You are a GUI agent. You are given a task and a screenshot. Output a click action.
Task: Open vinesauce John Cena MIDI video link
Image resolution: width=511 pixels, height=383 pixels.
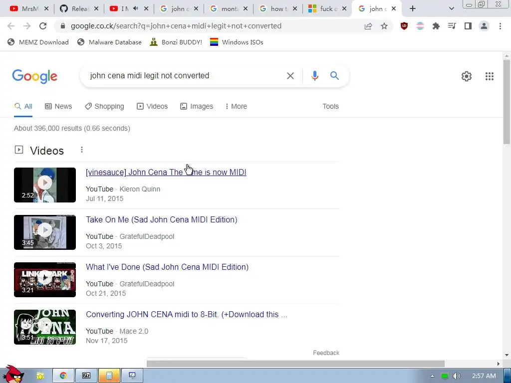point(166,172)
